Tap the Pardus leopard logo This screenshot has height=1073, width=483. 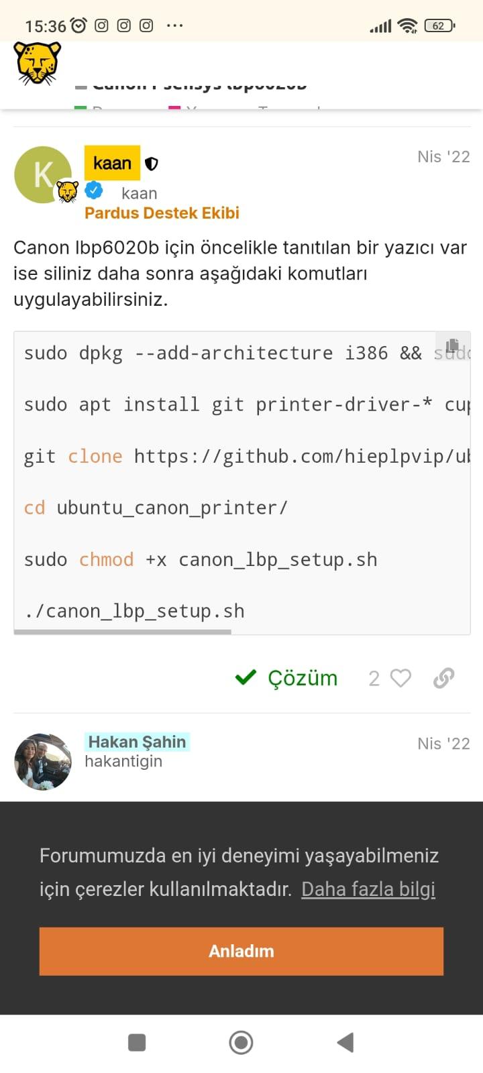37,63
